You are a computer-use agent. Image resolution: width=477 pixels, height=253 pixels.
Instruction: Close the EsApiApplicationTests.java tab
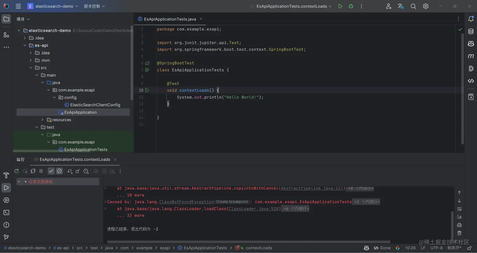201,19
